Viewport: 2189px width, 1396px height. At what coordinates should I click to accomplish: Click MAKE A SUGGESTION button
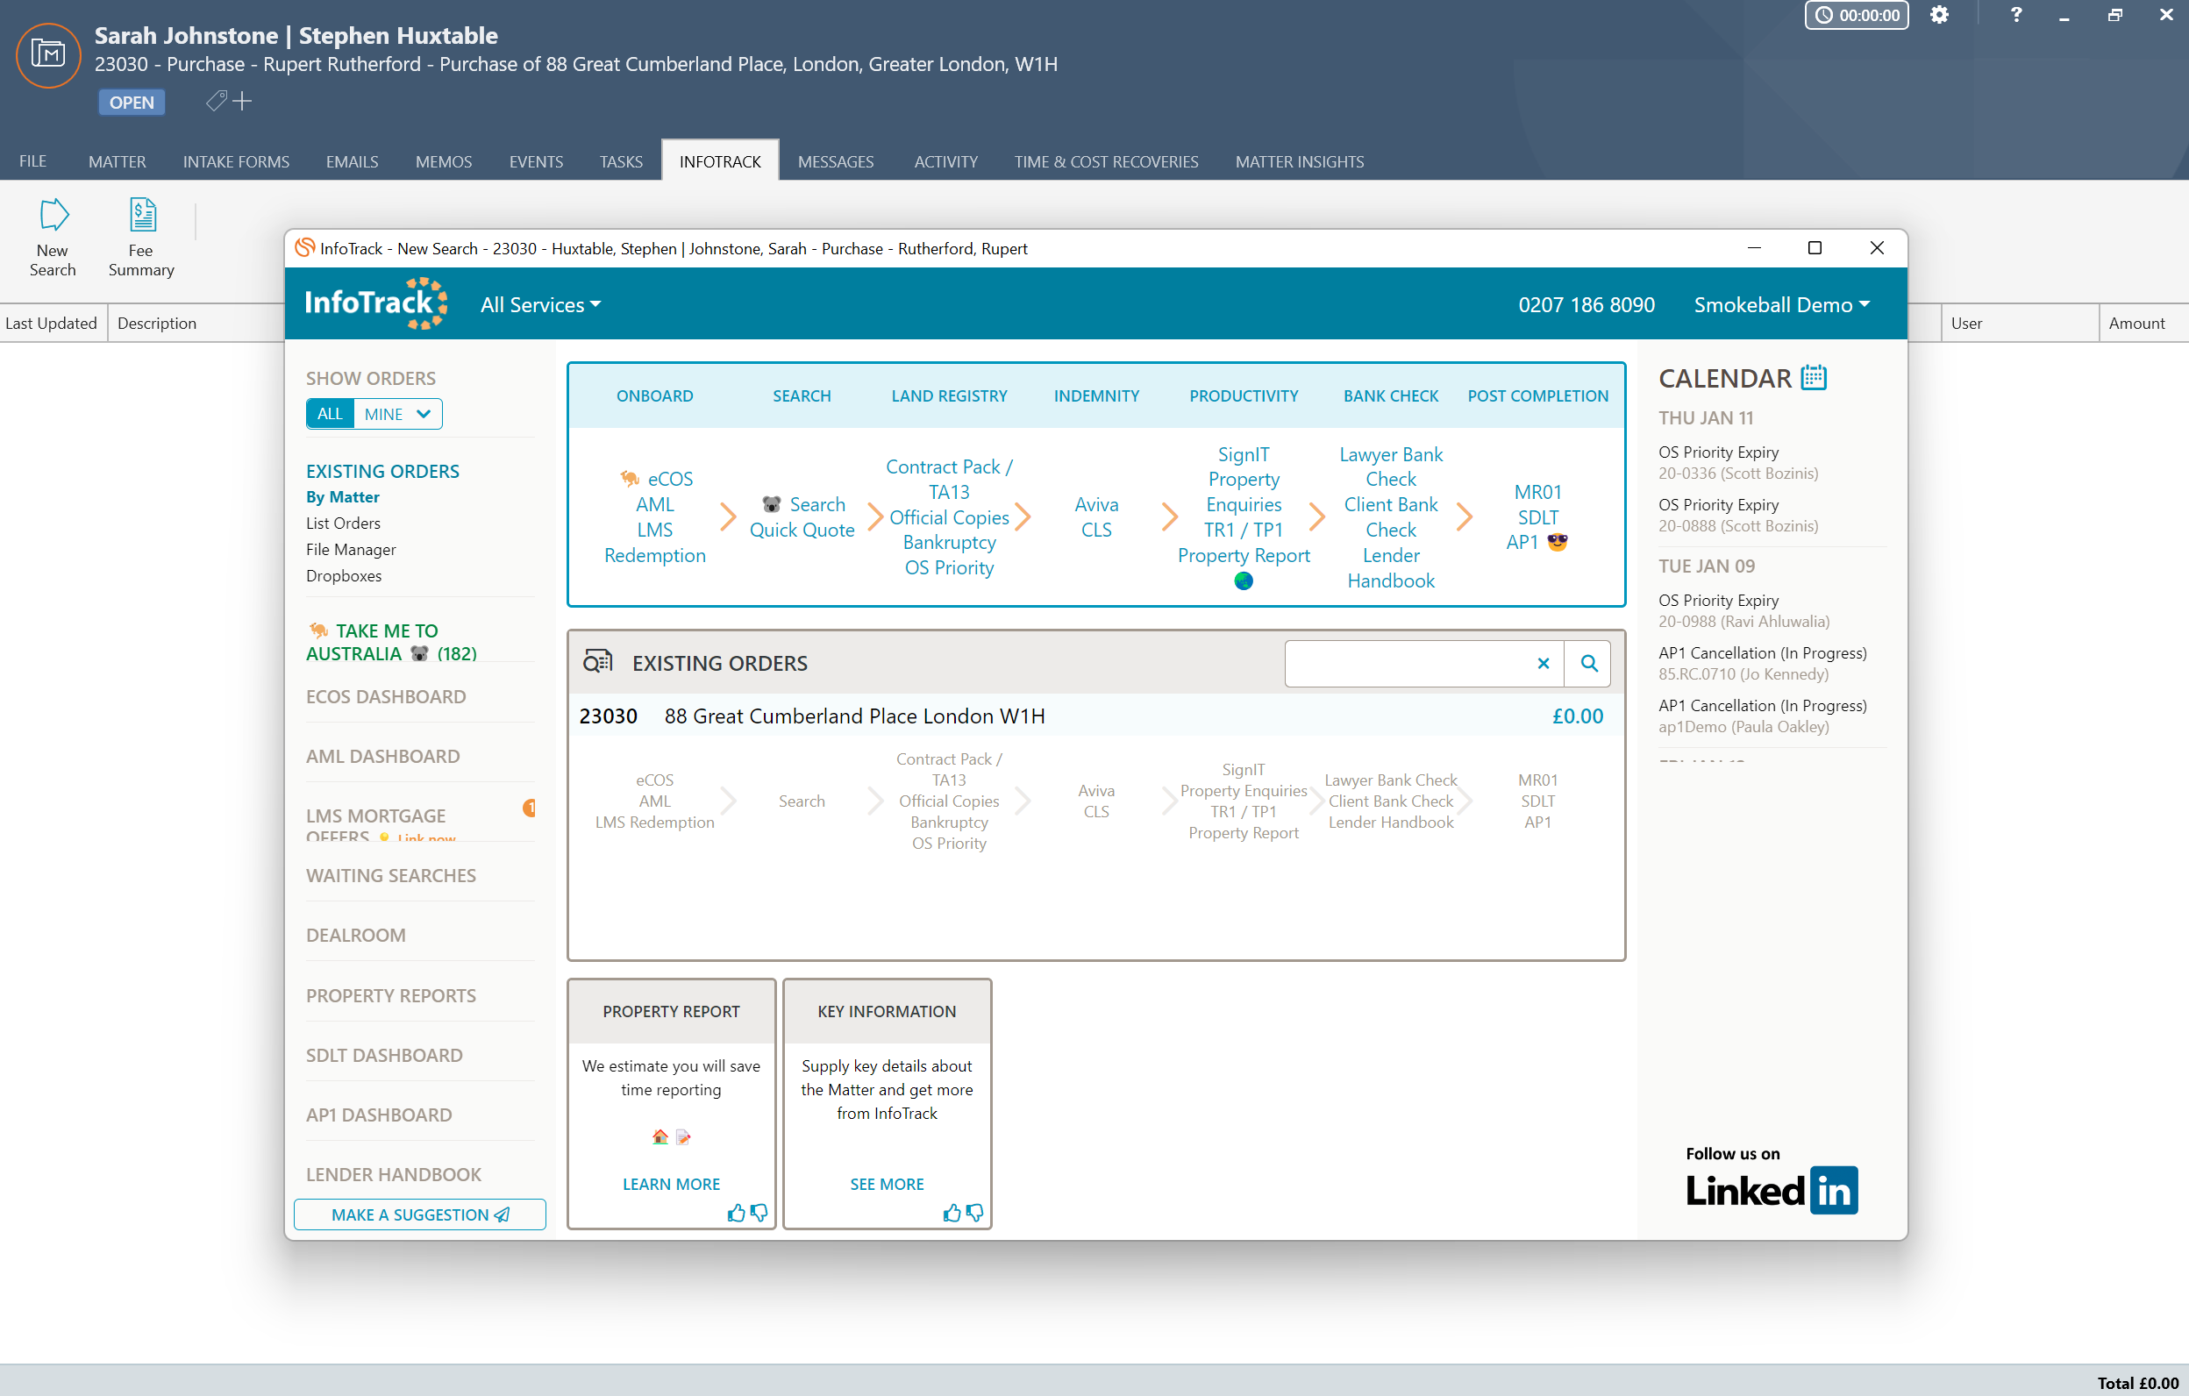point(419,1214)
